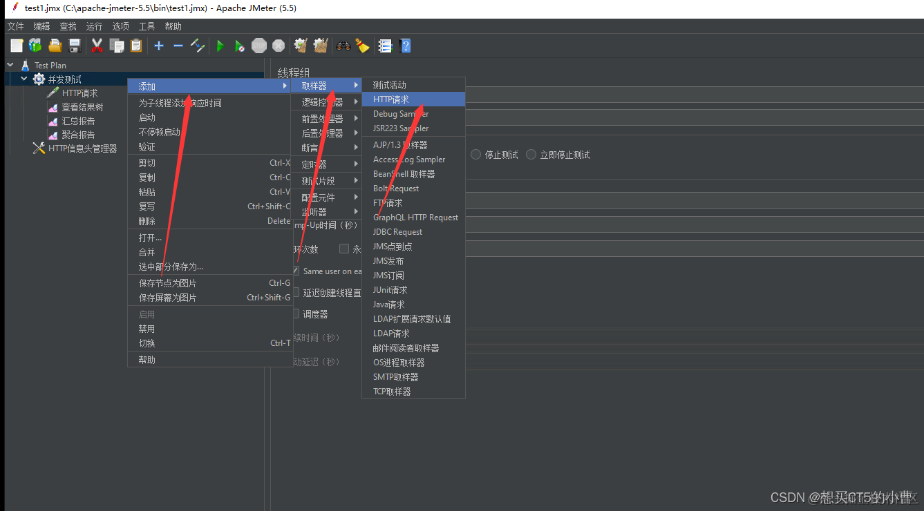Click the Copy toolbar icon

(117, 46)
